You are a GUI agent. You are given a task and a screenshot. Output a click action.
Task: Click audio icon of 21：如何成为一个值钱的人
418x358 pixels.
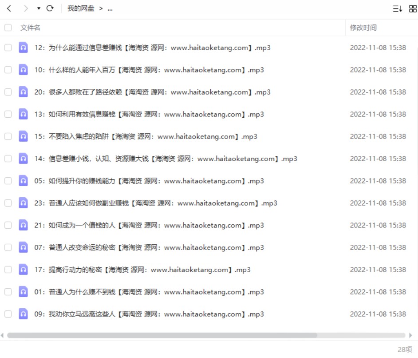pyautogui.click(x=23, y=225)
